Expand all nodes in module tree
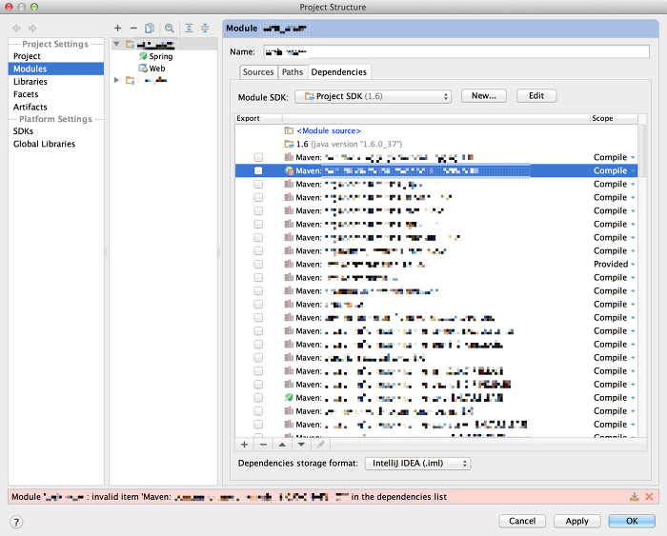Viewport: 667px width, 536px height. [189, 28]
